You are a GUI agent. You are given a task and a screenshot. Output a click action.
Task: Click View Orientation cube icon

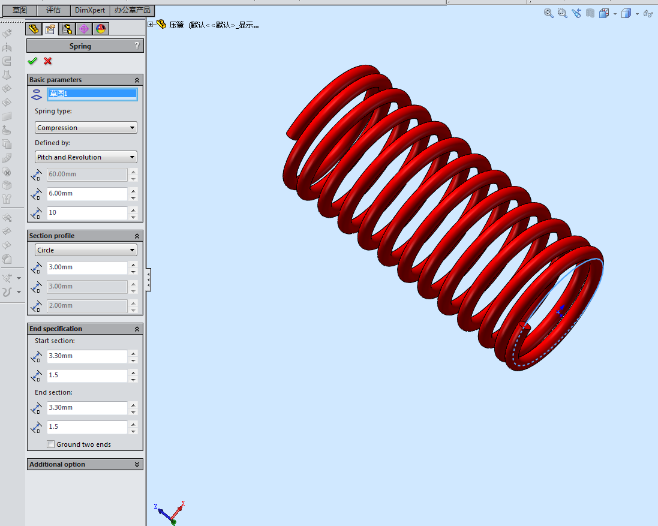(604, 13)
